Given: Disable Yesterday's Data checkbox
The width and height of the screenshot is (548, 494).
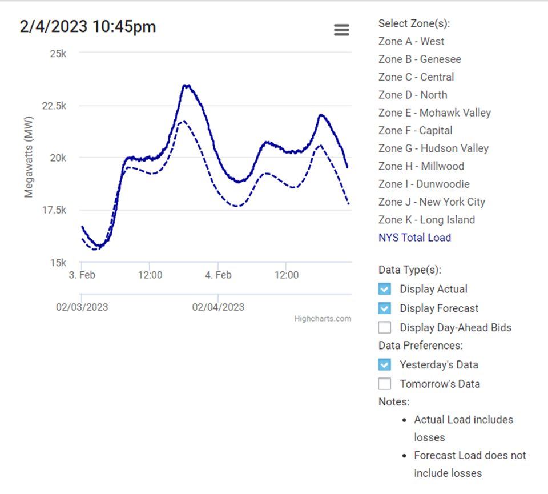Looking at the screenshot, I should tap(385, 364).
